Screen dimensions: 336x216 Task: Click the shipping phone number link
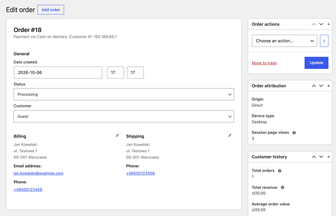tap(141, 173)
